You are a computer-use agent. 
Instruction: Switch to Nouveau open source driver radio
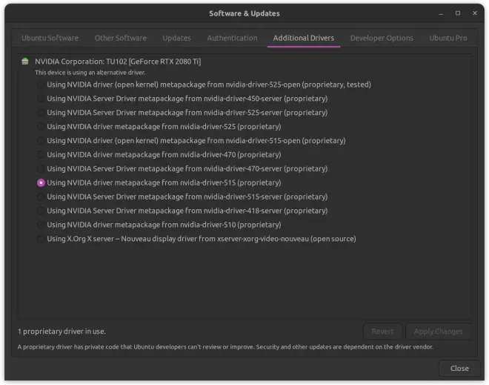pos(41,239)
